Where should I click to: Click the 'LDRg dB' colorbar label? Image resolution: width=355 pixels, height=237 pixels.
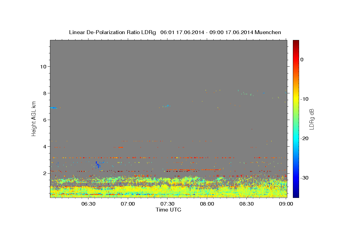point(311,119)
